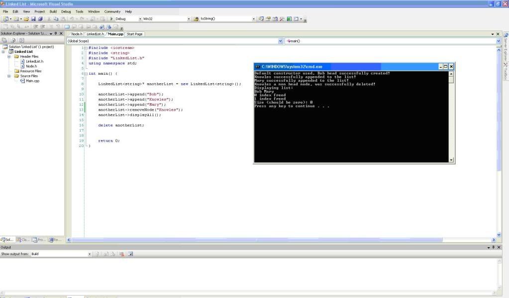Click the Increase Indent icon in text toolbar
The height and width of the screenshot is (298, 509).
pos(42,26)
